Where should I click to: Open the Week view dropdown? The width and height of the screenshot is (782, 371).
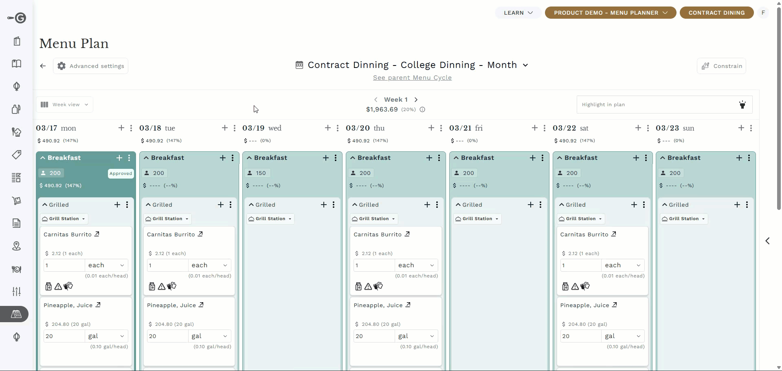65,105
